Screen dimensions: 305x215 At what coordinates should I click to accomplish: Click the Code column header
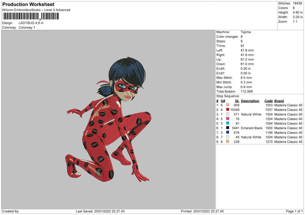pos(268,101)
